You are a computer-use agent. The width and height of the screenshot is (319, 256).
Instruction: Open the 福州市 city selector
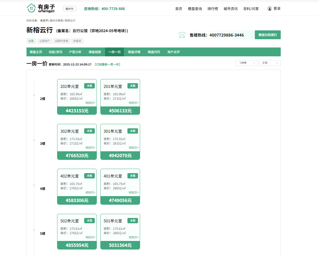coord(69,9)
